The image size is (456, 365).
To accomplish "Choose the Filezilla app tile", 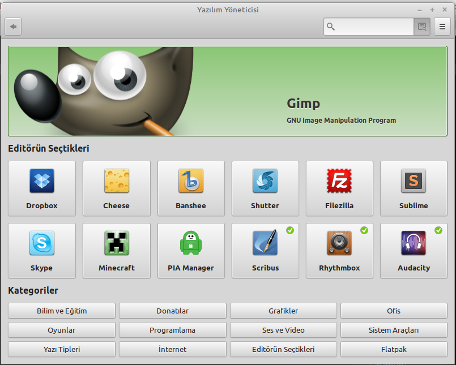I will (339, 188).
